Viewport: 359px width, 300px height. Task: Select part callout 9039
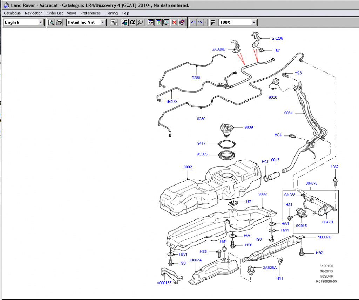[x=249, y=127]
